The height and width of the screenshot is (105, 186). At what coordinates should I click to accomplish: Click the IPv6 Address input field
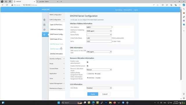[99, 27]
